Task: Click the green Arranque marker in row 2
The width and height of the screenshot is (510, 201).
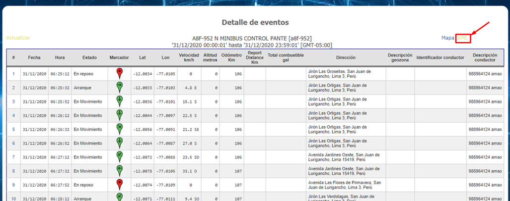Action: (x=119, y=87)
